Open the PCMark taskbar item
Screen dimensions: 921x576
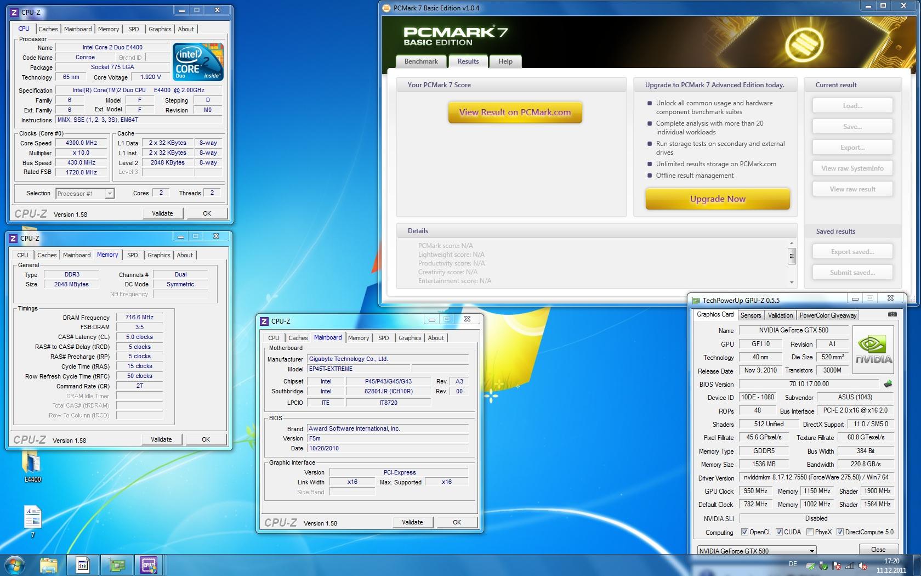tap(83, 565)
